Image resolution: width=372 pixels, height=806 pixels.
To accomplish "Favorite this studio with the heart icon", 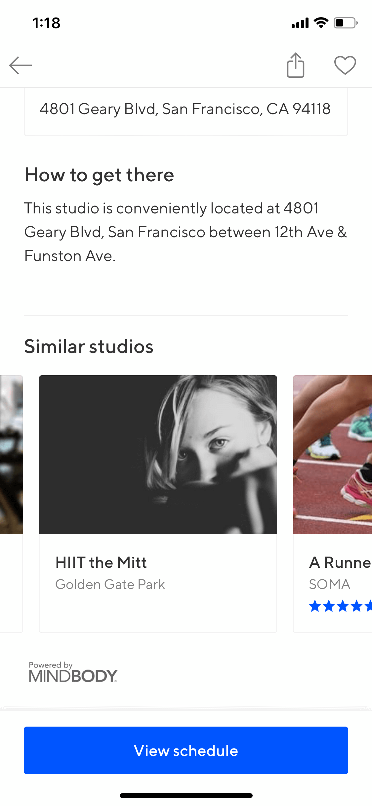I will pyautogui.click(x=345, y=65).
